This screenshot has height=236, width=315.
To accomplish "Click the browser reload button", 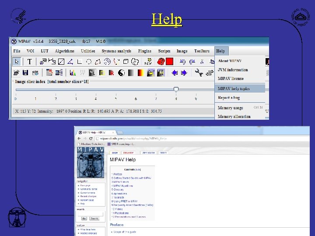I will click(x=91, y=139).
